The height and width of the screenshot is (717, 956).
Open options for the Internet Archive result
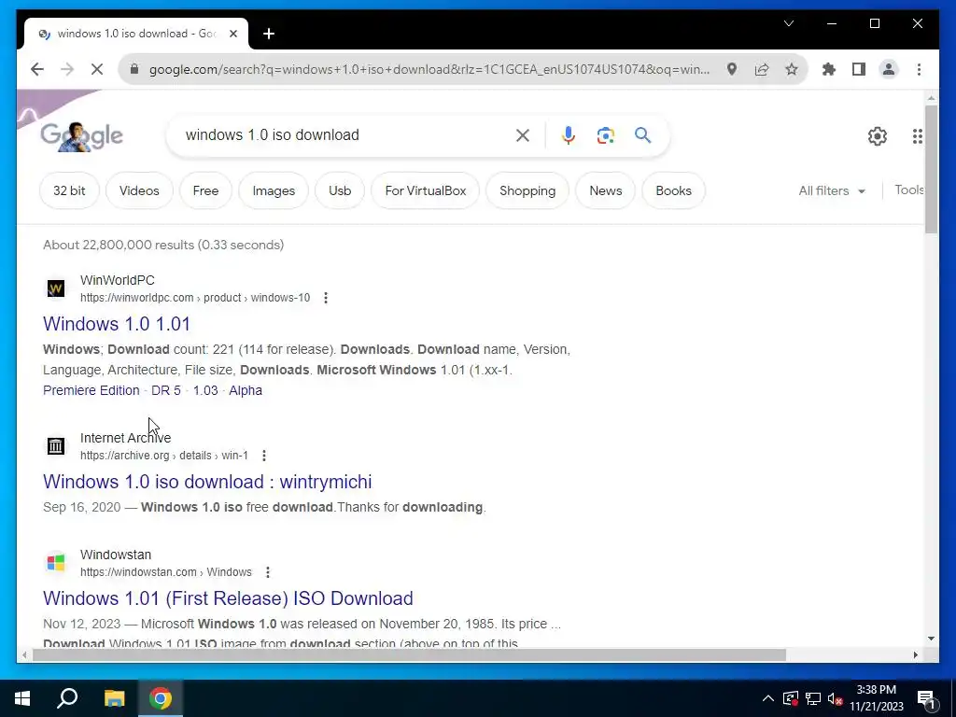[x=264, y=456]
